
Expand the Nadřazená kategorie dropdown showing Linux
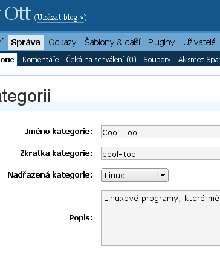click(135, 175)
